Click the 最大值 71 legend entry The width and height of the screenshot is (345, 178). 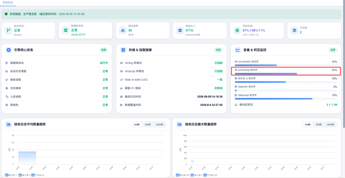[x=11, y=175]
